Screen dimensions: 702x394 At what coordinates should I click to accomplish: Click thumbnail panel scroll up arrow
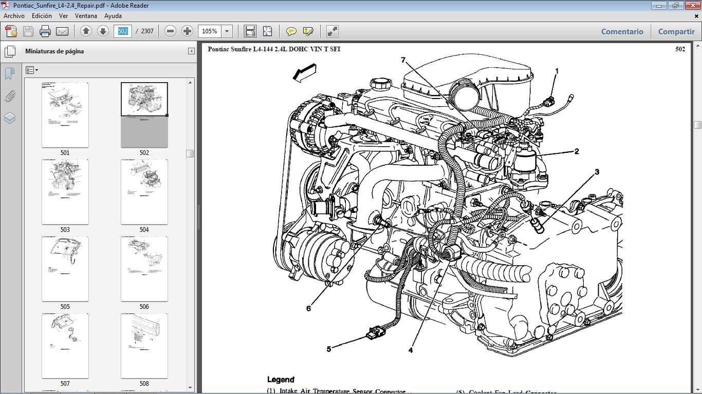(190, 82)
